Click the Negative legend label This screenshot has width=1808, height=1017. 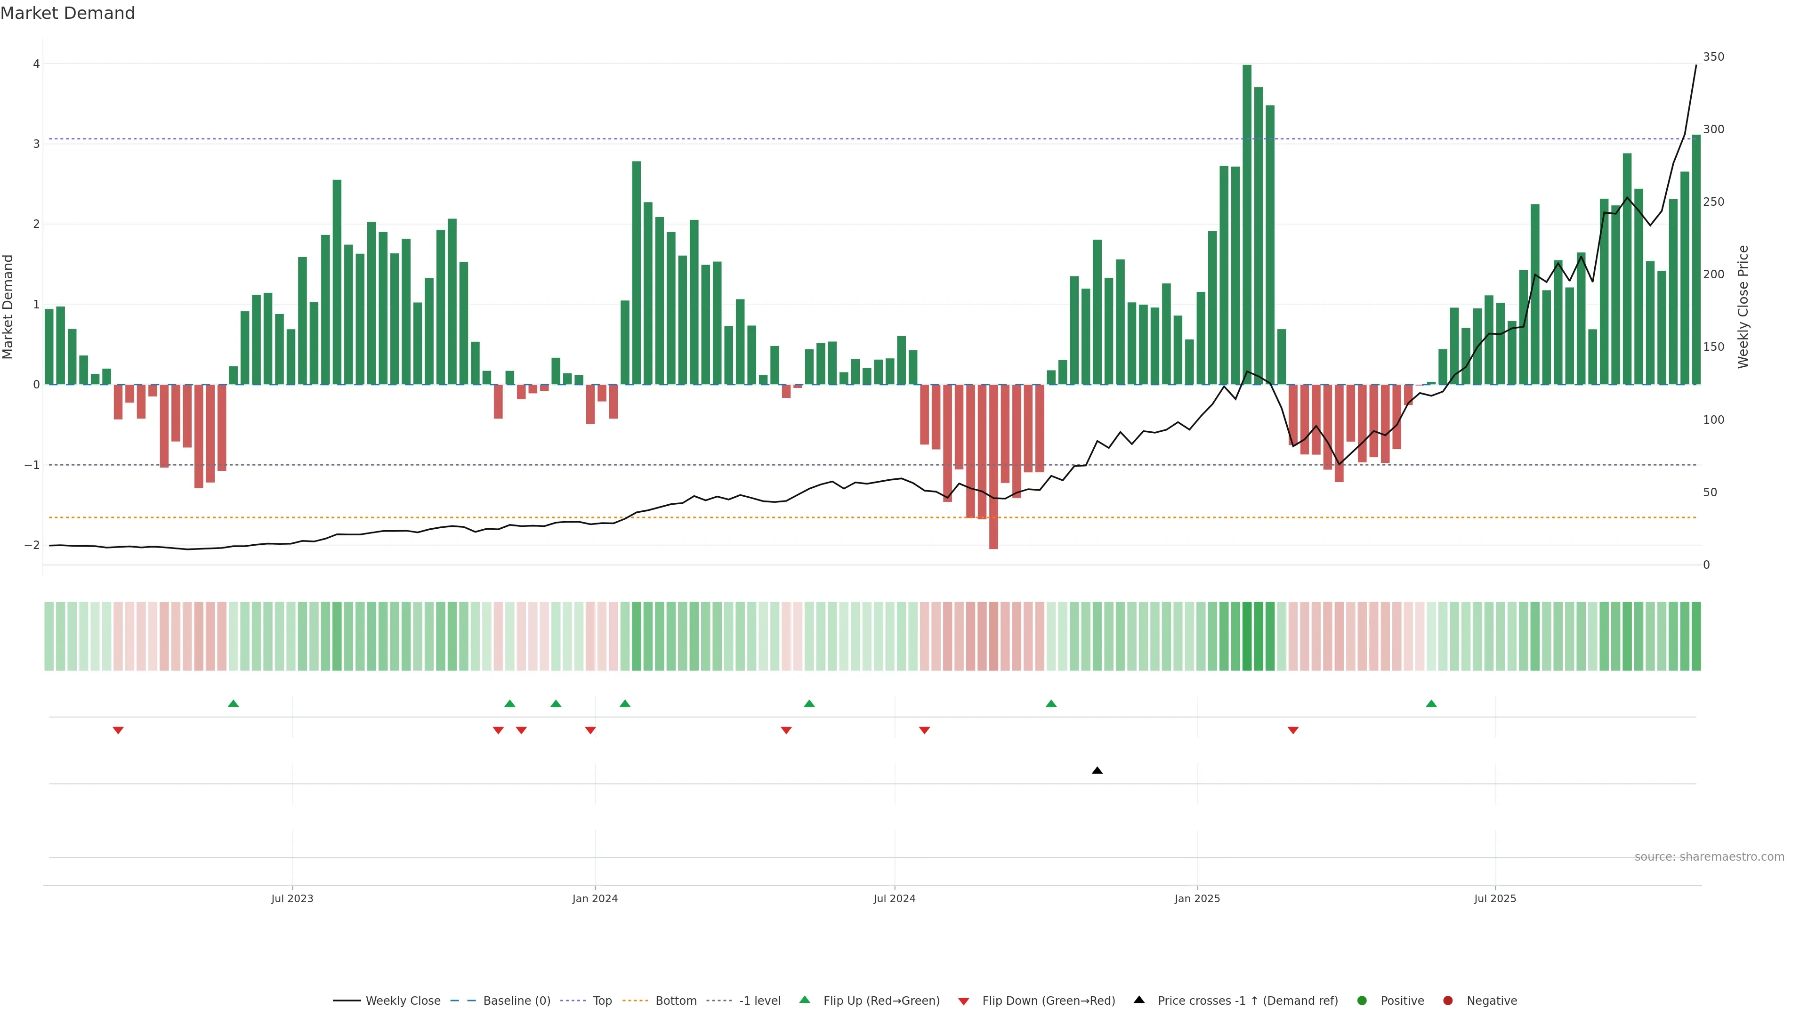pyautogui.click(x=1492, y=1001)
